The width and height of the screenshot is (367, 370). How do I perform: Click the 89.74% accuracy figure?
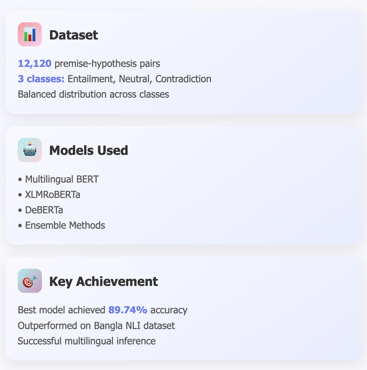[128, 310]
